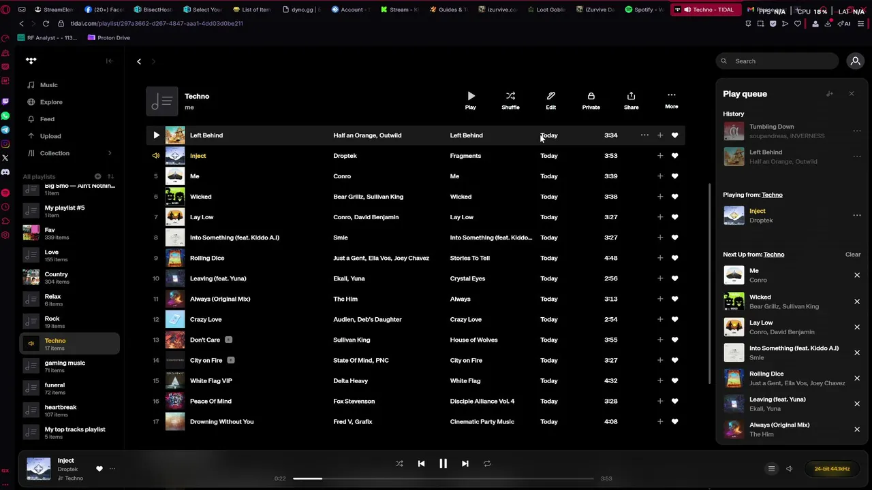
Task: Click the Search field
Action: click(777, 61)
